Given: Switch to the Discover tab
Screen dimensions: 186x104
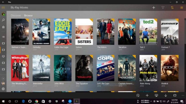Looking at the screenshot, I should click(x=16, y=16).
